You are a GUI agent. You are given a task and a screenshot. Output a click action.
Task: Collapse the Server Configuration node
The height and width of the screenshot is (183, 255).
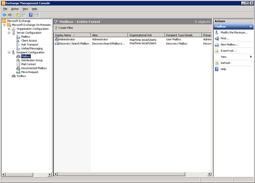coord(9,33)
